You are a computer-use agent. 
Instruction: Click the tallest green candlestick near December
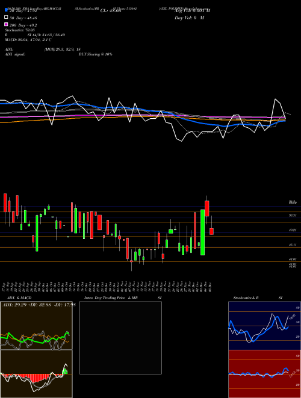point(202,232)
